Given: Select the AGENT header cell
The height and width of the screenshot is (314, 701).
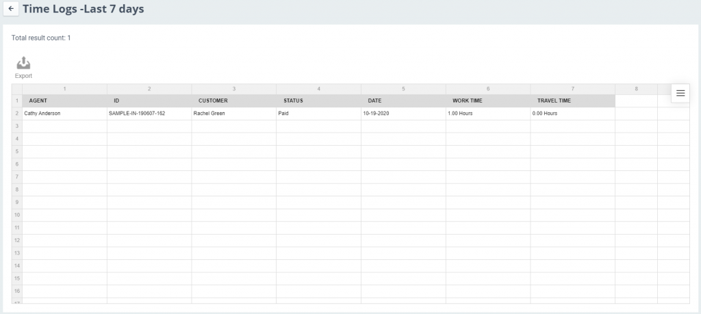Looking at the screenshot, I should [x=65, y=101].
